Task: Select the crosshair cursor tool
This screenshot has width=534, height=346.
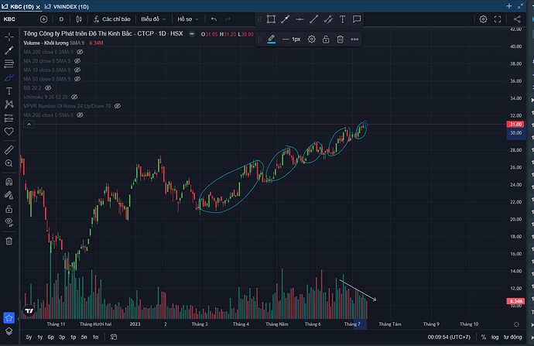Action: coord(9,36)
